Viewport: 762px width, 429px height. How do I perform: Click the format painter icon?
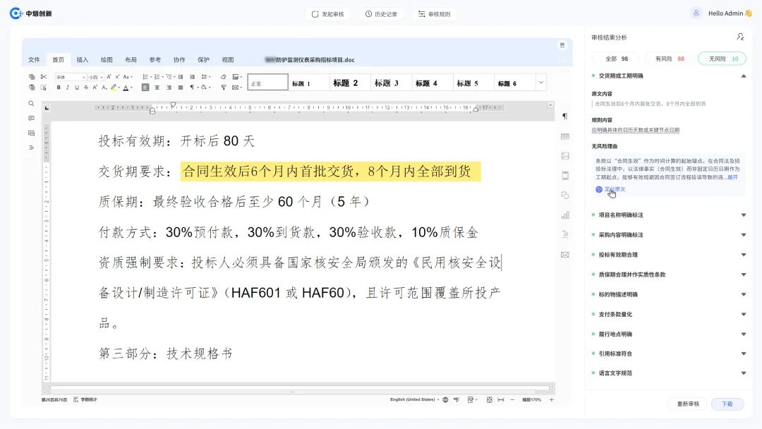43,87
